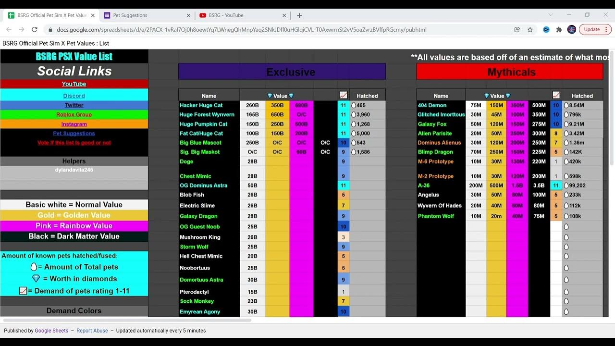Click the egg icon in the legend panel
Screen dimensions: 615x346
[34, 267]
